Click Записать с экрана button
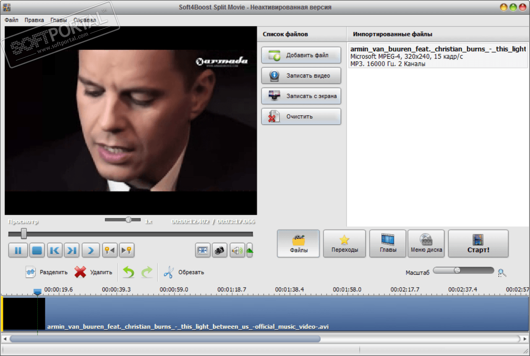Viewport: 530px width, 356px height. click(301, 96)
